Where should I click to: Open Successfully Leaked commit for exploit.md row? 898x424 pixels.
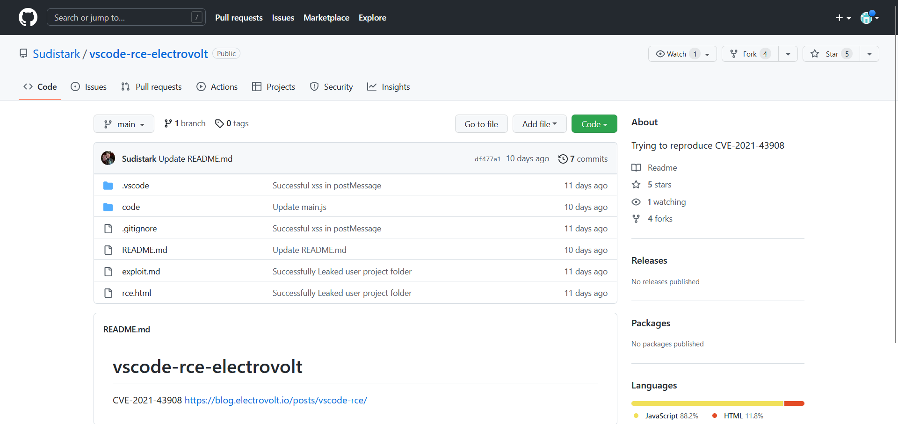[x=342, y=272]
